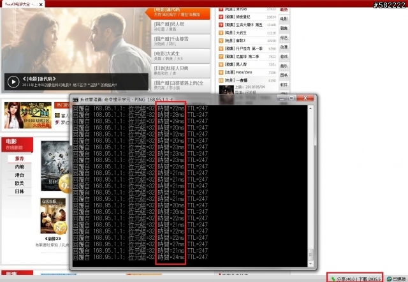408x282 pixels.
Task: Select the VeryCD电影大全 browser tab
Action: click(21, 4)
